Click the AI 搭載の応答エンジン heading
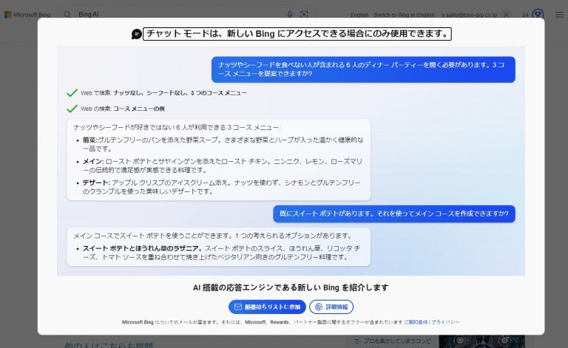568x348 pixels. [x=291, y=287]
